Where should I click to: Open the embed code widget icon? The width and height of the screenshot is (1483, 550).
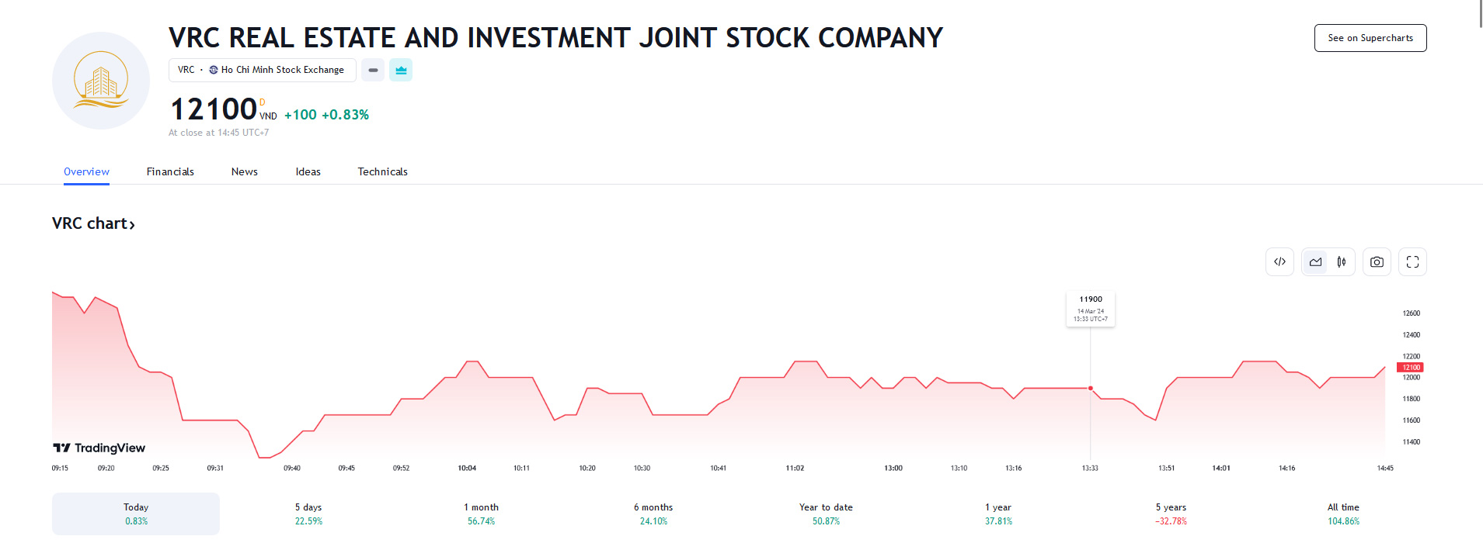click(1279, 262)
